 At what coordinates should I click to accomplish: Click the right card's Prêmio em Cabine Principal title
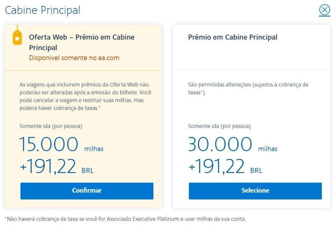coord(233,37)
